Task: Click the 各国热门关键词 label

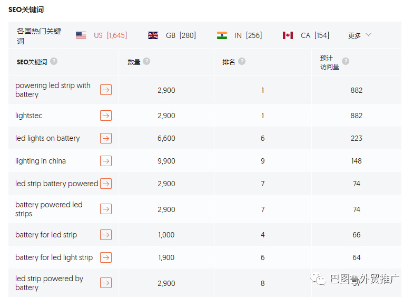Action: pos(39,36)
